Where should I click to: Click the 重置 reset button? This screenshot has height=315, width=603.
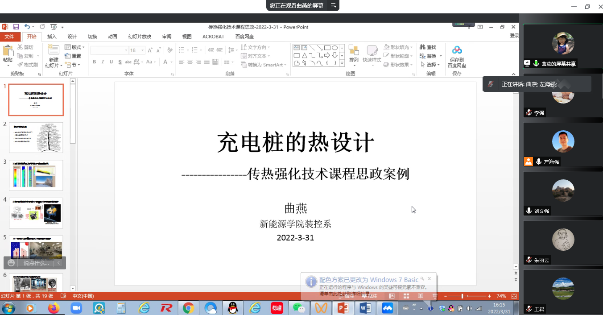coord(73,56)
